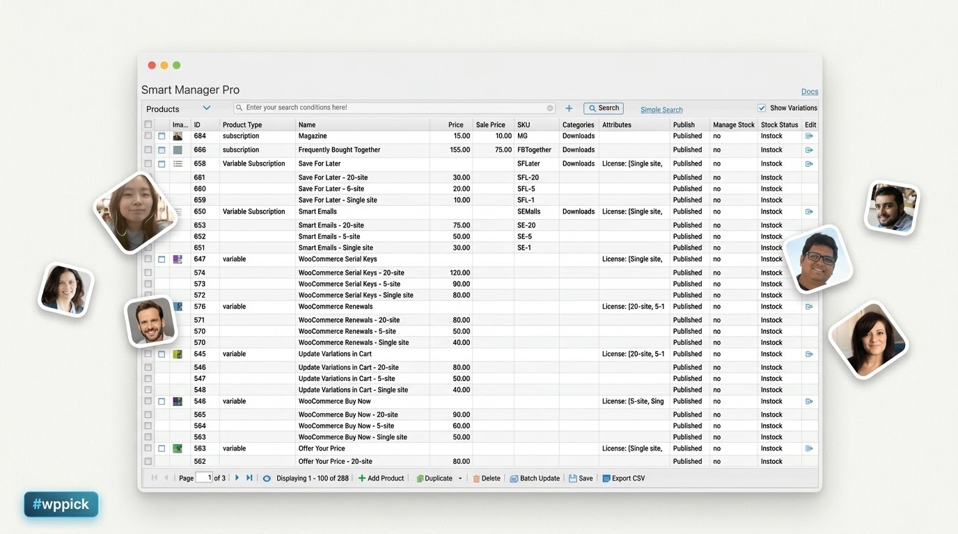Sort by the Categories column header
958x534 pixels.
pyautogui.click(x=579, y=125)
